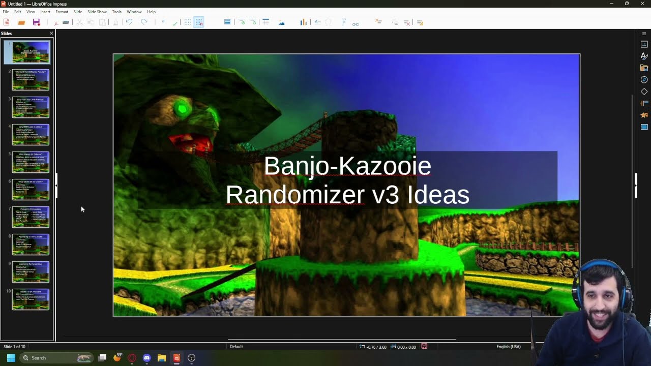Click 'Slide 1 of 10' in status bar

[14, 347]
